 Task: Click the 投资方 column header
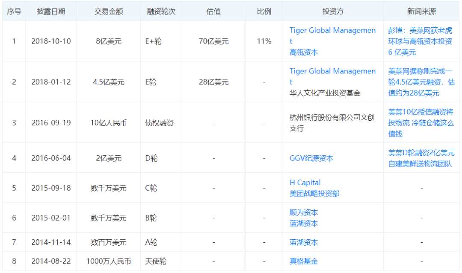(333, 12)
